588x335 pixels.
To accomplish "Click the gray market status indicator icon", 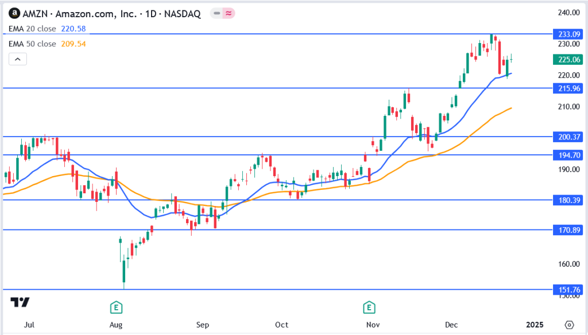I will [x=216, y=14].
